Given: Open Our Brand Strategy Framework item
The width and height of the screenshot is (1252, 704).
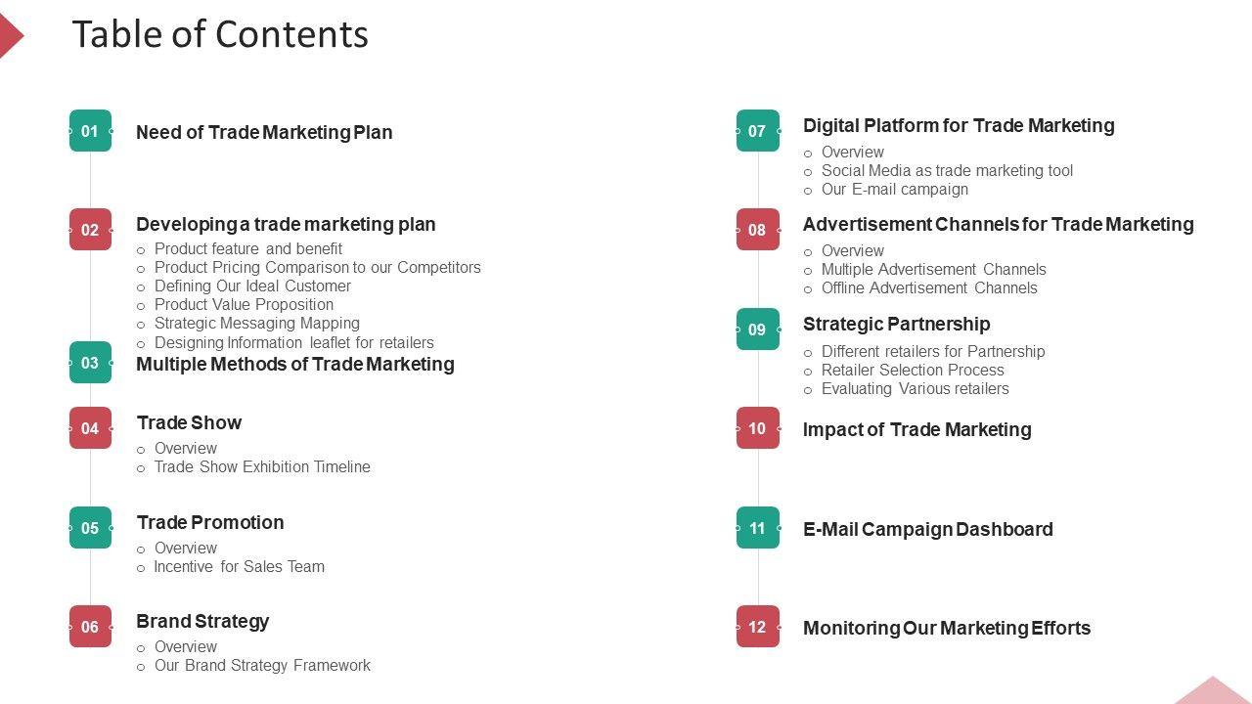Looking at the screenshot, I should point(262,665).
